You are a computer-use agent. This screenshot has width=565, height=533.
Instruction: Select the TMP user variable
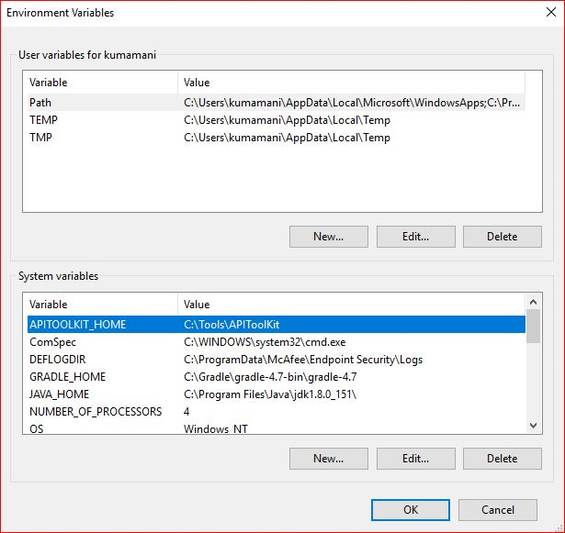coord(276,137)
